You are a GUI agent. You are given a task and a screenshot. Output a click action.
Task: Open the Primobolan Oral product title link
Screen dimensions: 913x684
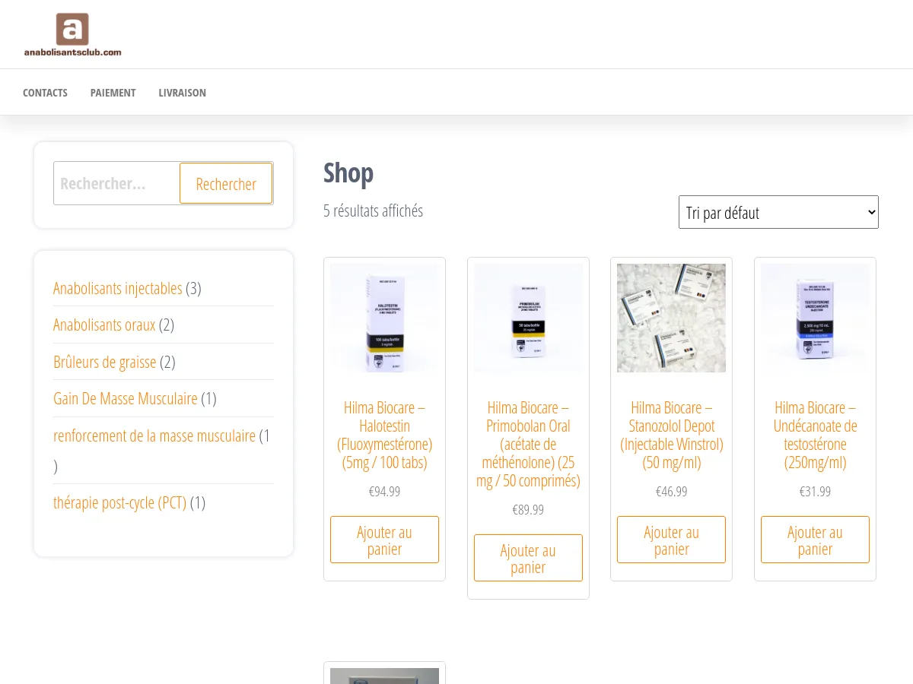point(528,444)
